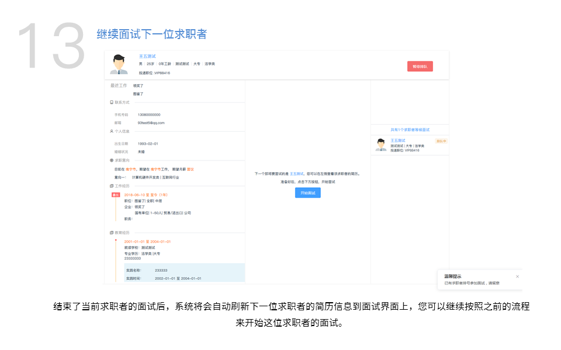This screenshot has width=561, height=350.
Task: Click the phone icon beside 联系方式
Action: 112,103
